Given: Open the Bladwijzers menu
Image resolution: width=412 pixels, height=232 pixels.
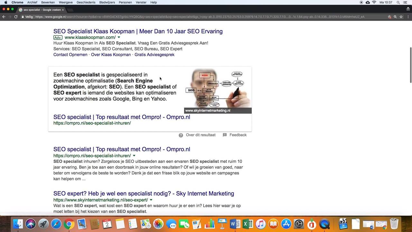Looking at the screenshot, I should pyautogui.click(x=107, y=2).
